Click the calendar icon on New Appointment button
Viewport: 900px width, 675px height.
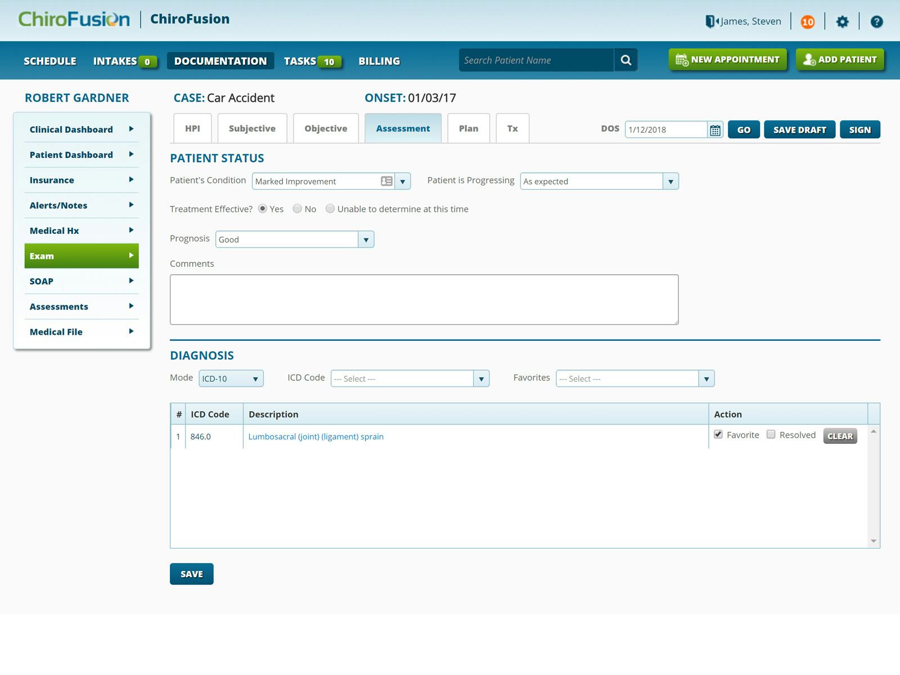pyautogui.click(x=682, y=58)
